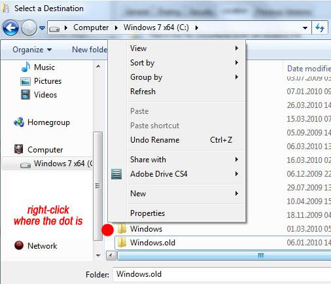
Task: Expand the arrow before Computer in the address bar
Action: click(66, 27)
